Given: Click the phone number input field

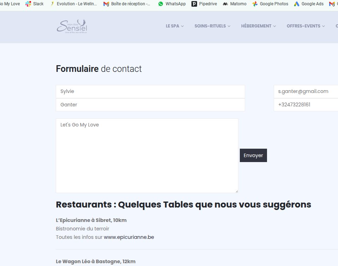Looking at the screenshot, I should point(306,105).
